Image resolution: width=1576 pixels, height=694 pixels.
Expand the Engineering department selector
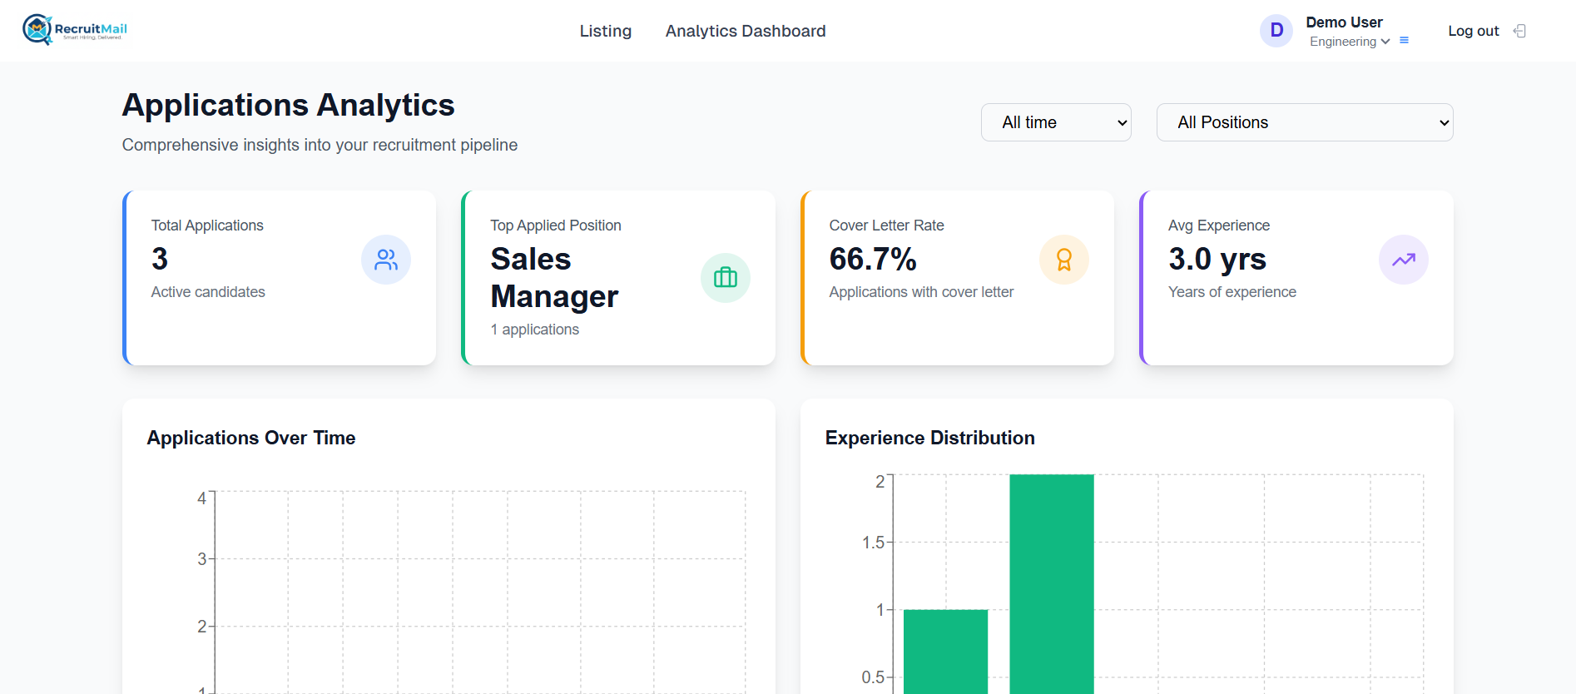click(x=1349, y=42)
